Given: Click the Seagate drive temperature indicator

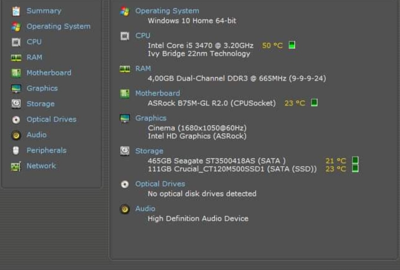Looking at the screenshot, I should [355, 161].
